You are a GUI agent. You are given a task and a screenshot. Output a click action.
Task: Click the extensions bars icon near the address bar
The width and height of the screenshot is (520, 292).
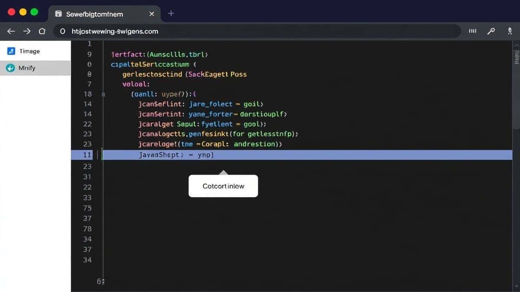pyautogui.click(x=472, y=31)
